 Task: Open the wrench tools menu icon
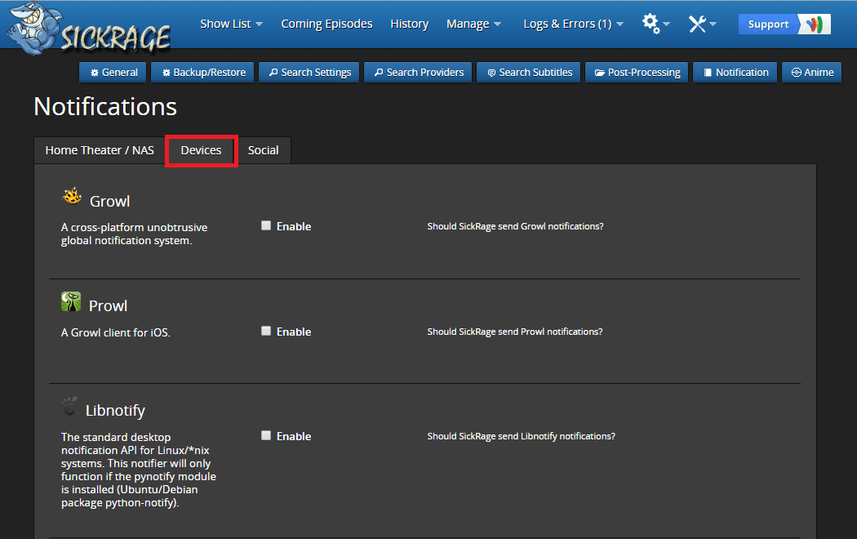[x=698, y=24]
